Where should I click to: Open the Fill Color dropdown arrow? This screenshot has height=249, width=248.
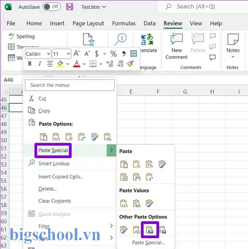[x=67, y=64]
